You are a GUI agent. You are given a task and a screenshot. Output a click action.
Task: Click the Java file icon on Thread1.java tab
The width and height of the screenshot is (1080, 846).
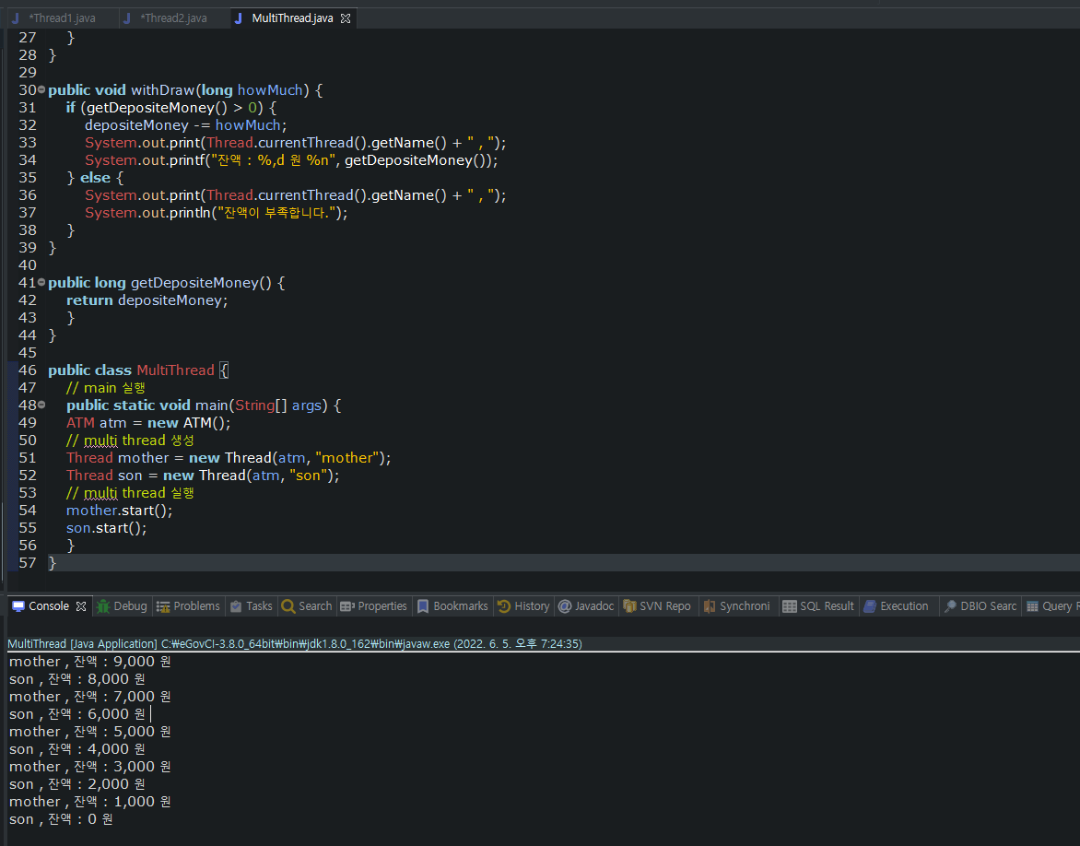(15, 18)
